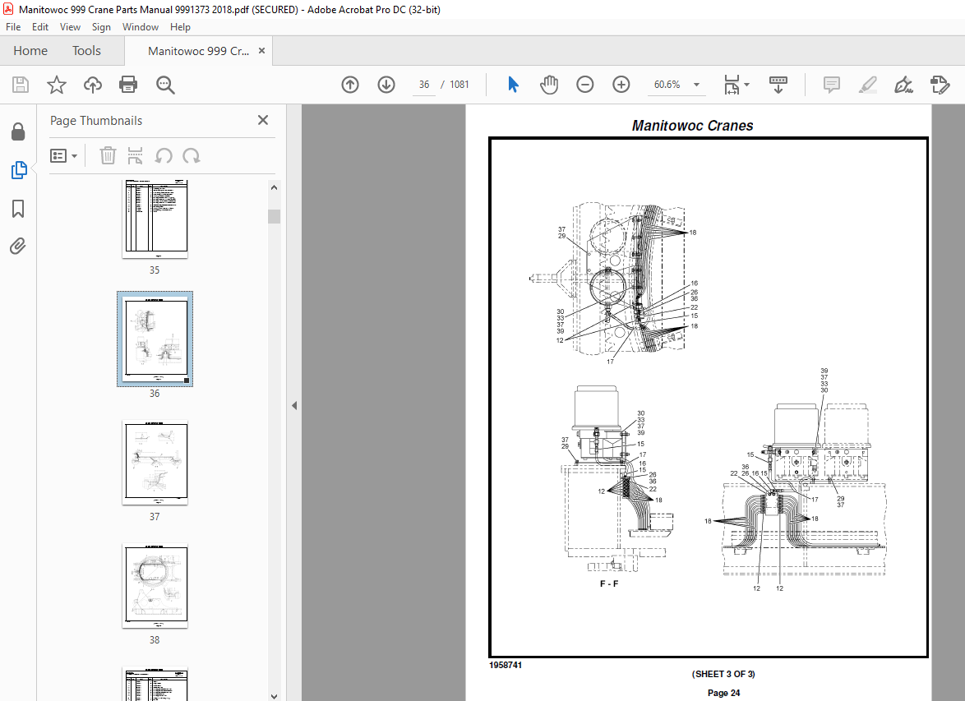
Task: Go to previous page arrow
Action: point(350,85)
